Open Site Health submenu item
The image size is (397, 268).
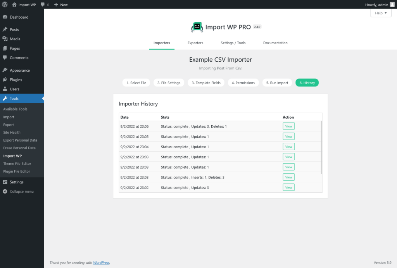click(12, 133)
